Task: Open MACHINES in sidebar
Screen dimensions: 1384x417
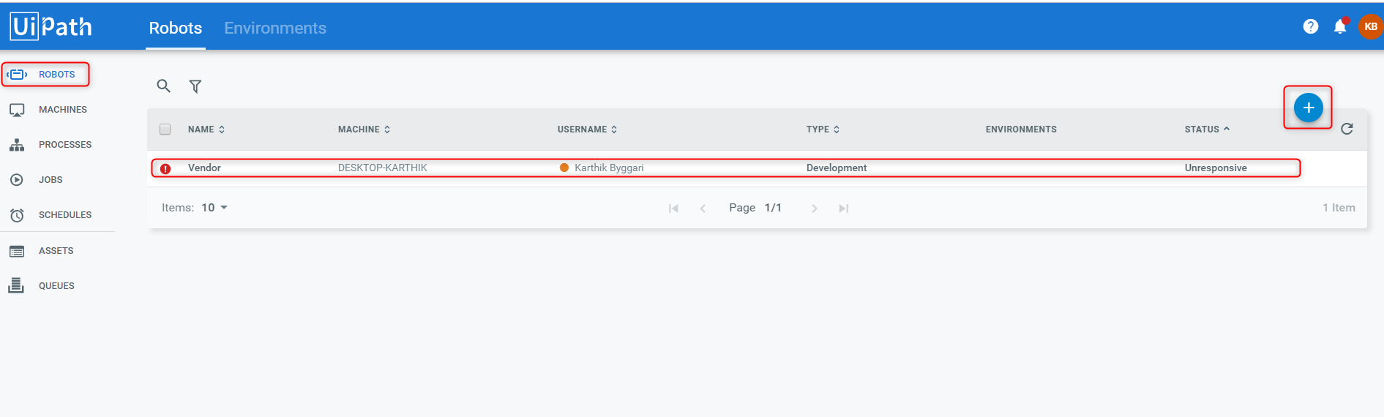Action: pos(63,110)
